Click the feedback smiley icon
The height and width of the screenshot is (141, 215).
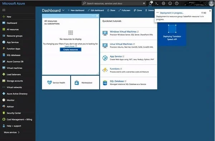pyautogui.click(x=170, y=4)
